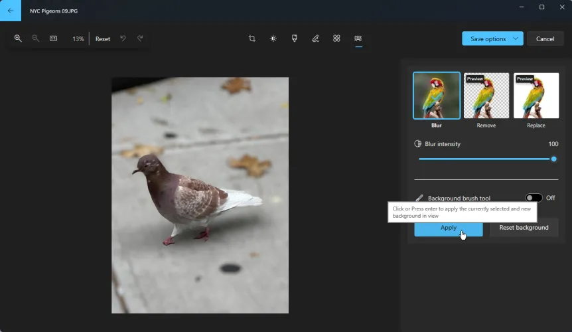This screenshot has height=332, width=572.
Task: Select the Background tool in the toolbar
Action: click(x=358, y=39)
